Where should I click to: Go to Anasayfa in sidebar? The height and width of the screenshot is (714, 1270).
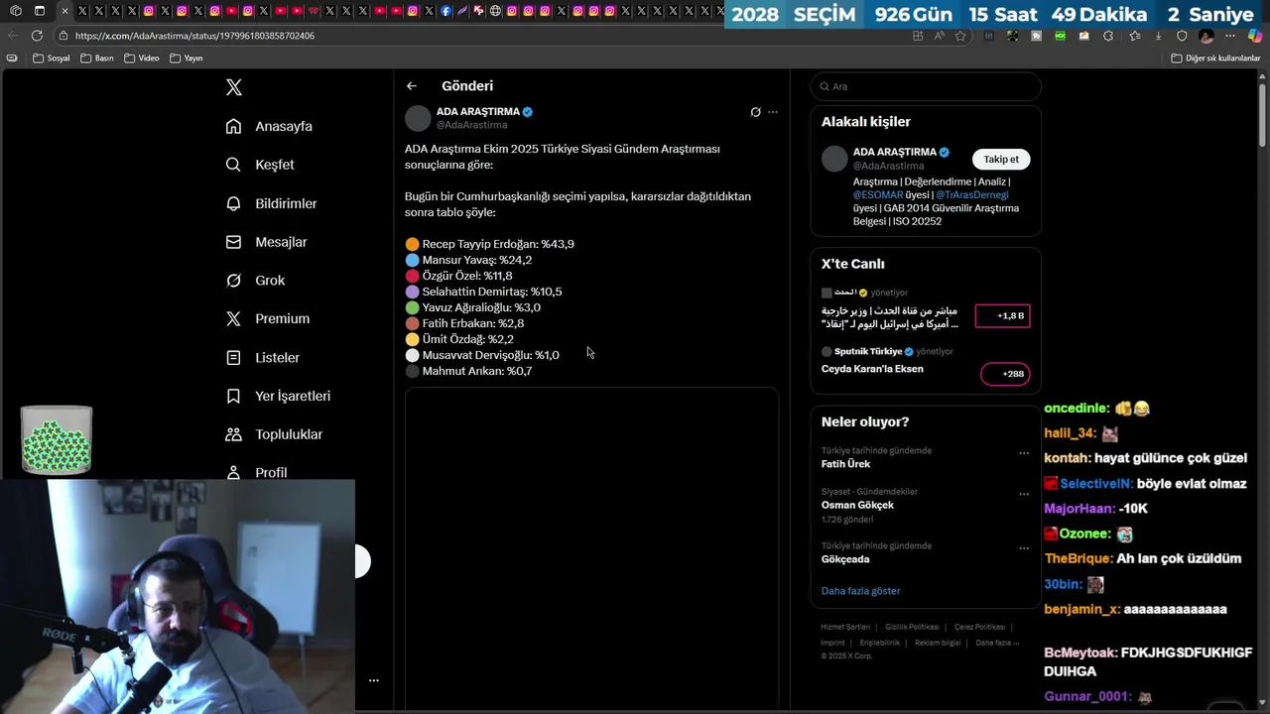pos(270,126)
